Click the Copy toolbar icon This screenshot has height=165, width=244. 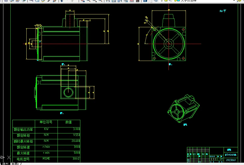tap(37, 1)
